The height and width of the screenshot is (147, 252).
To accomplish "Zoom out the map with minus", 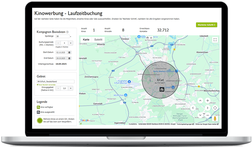I will [x=208, y=115].
